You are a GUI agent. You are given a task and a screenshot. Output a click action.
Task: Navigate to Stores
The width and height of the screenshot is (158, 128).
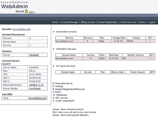pos(142,22)
